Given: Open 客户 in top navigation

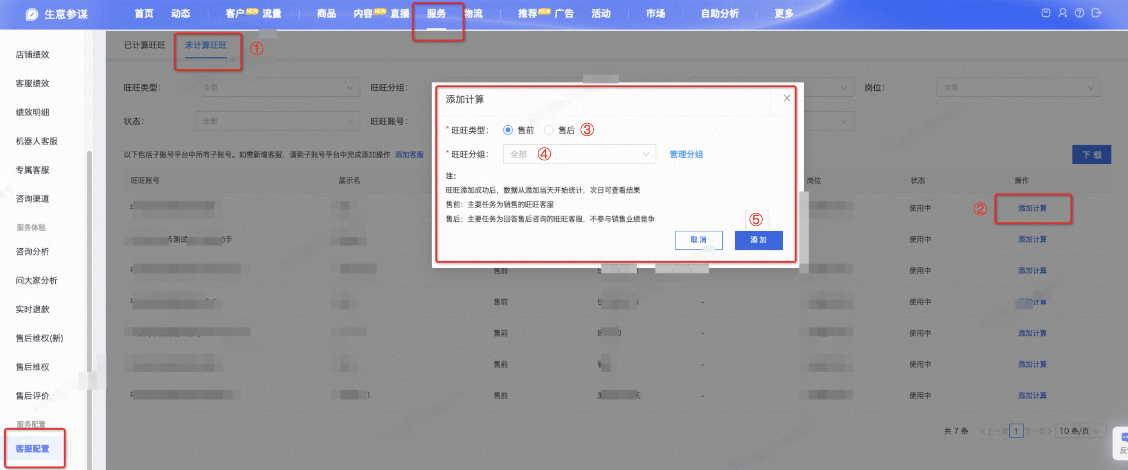Looking at the screenshot, I should (235, 14).
